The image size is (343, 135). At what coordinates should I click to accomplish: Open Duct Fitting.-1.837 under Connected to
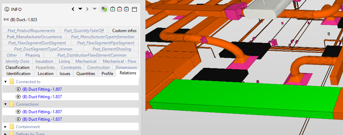click(x=42, y=97)
